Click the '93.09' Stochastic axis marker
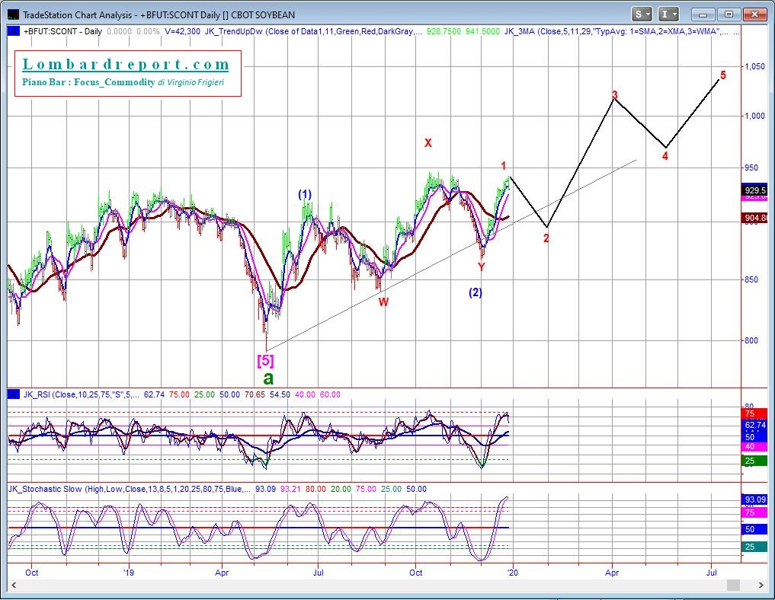This screenshot has width=775, height=600. click(754, 499)
